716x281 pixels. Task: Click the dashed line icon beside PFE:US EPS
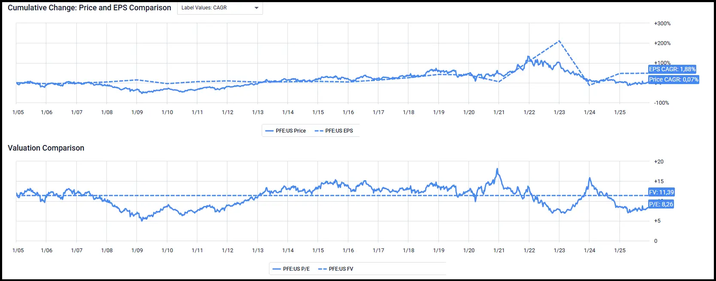click(319, 131)
